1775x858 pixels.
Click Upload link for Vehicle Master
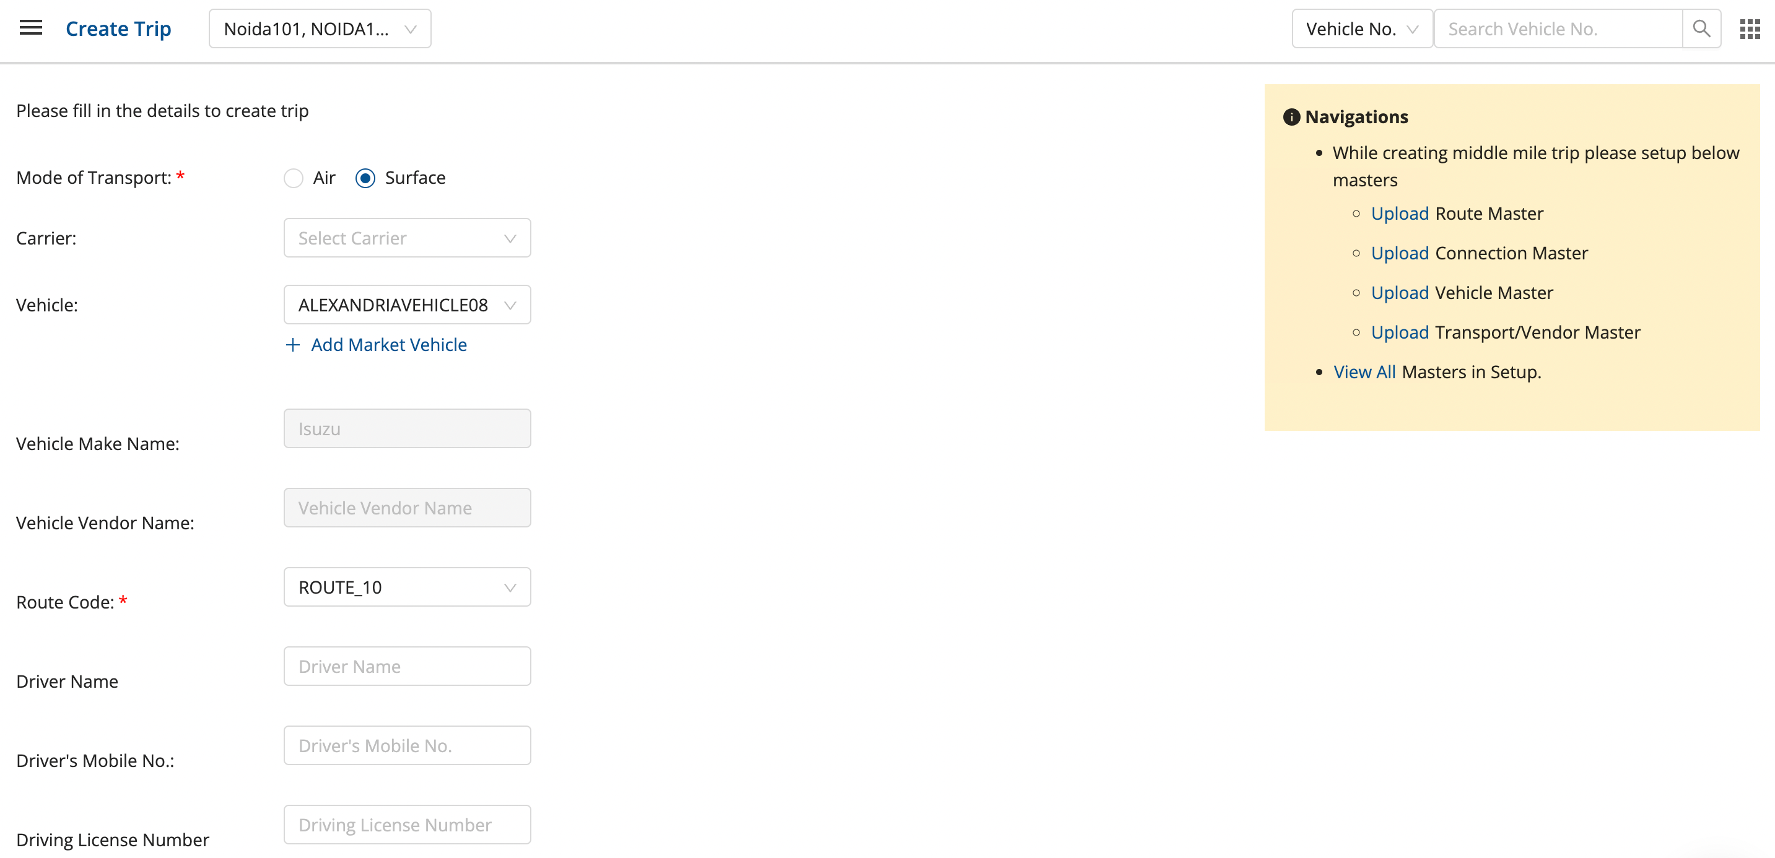pyautogui.click(x=1399, y=293)
